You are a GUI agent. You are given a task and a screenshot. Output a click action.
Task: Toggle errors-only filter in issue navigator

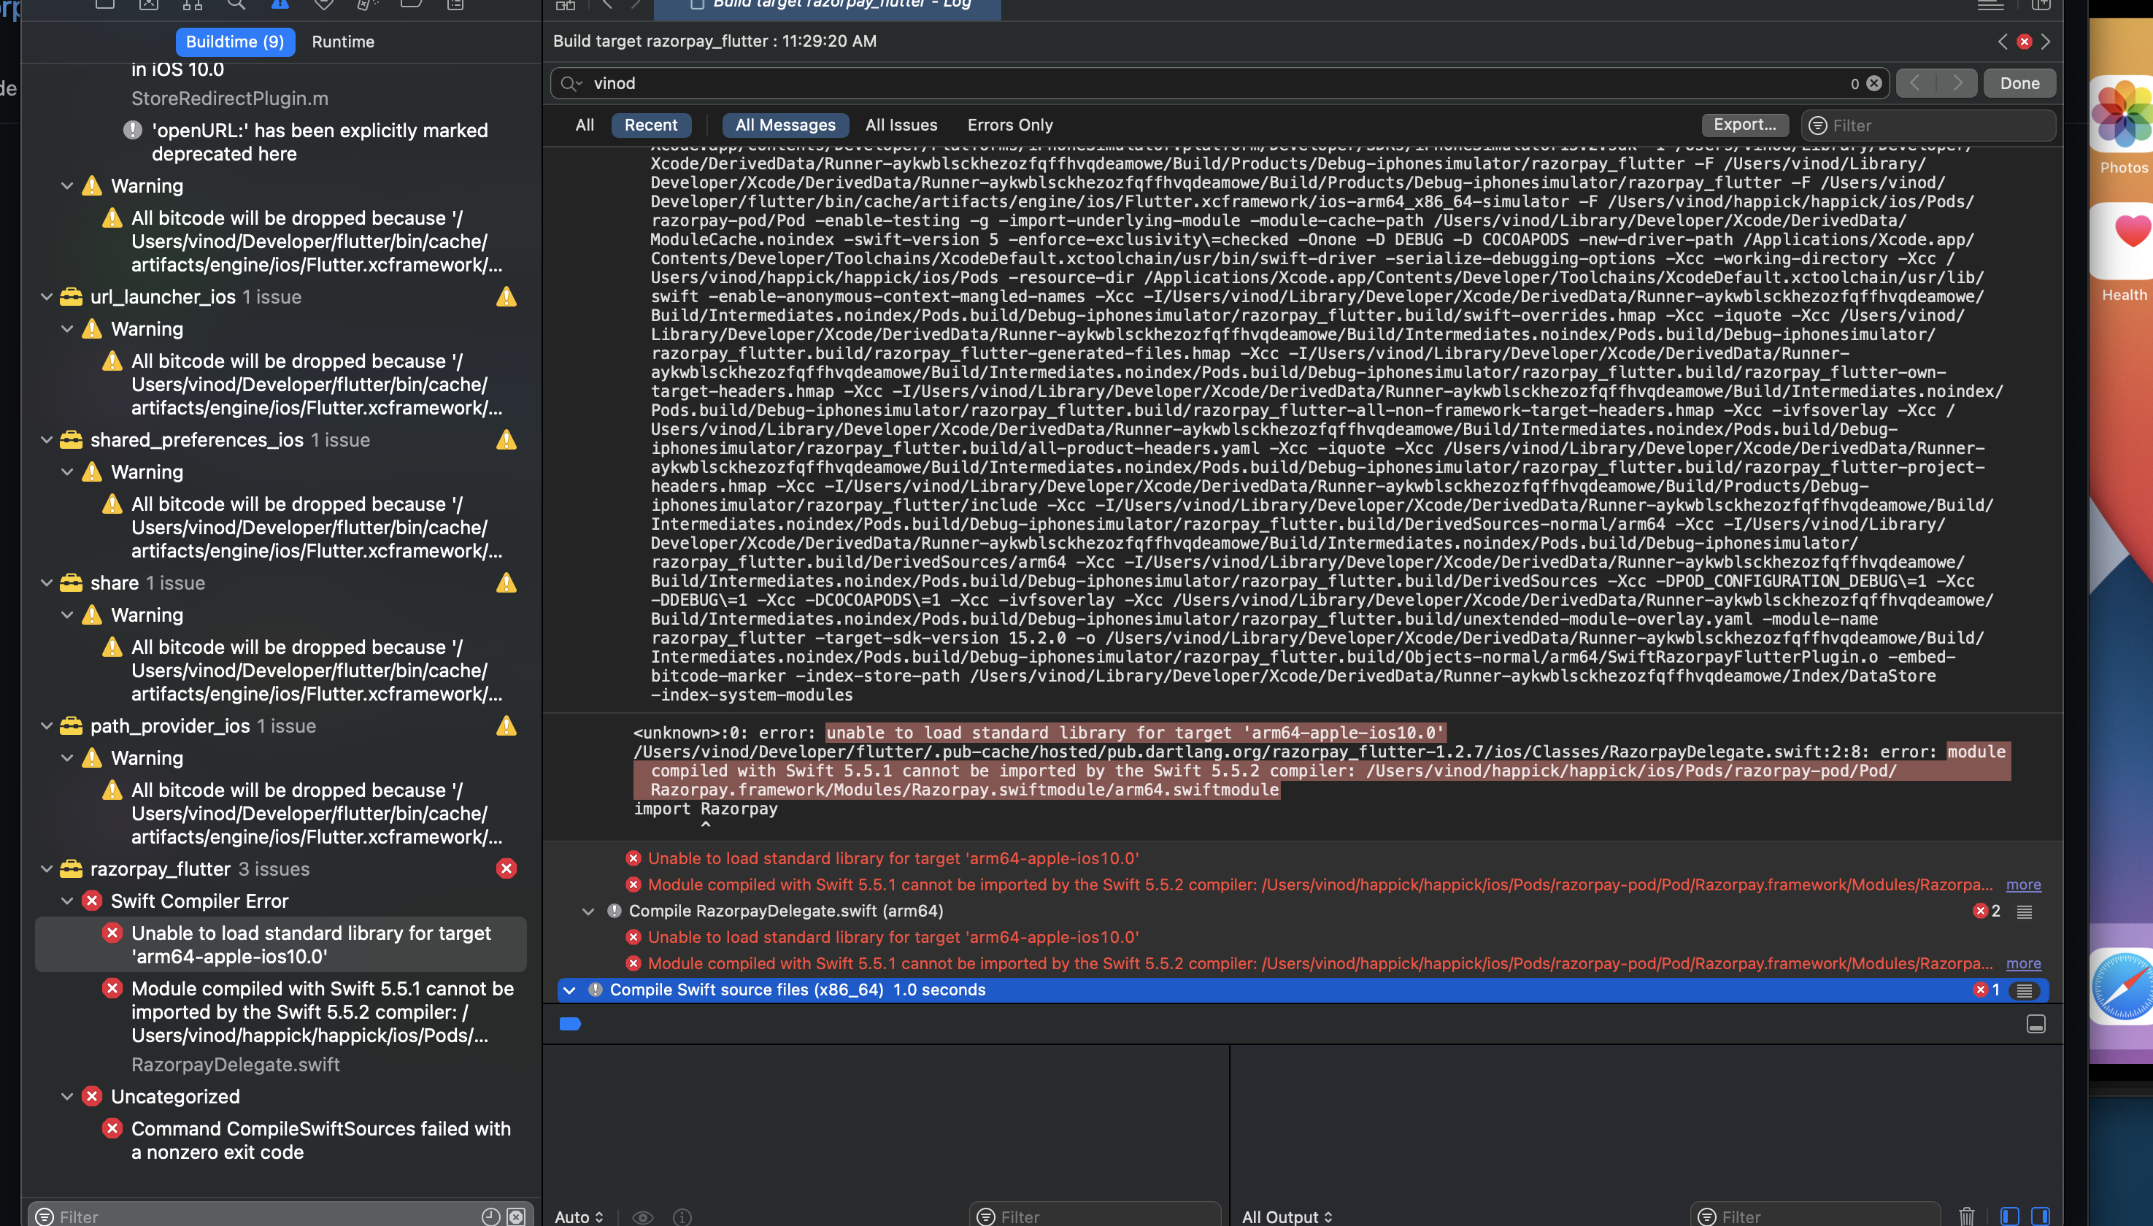click(x=516, y=1217)
